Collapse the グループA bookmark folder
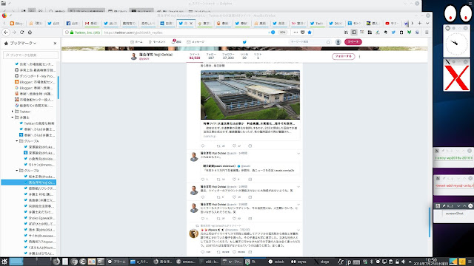474x266 pixels. 17,141
